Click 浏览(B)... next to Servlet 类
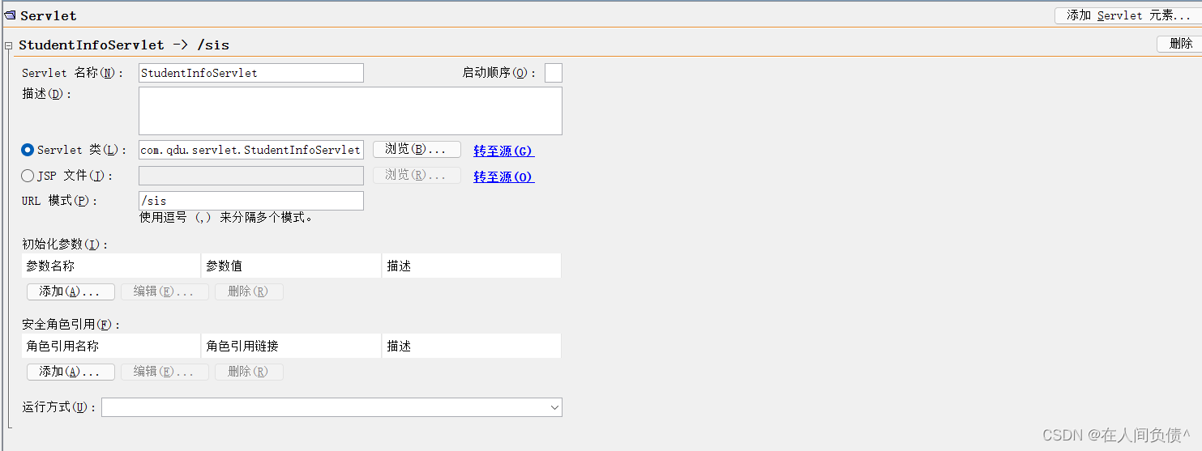This screenshot has width=1202, height=451. 417,150
